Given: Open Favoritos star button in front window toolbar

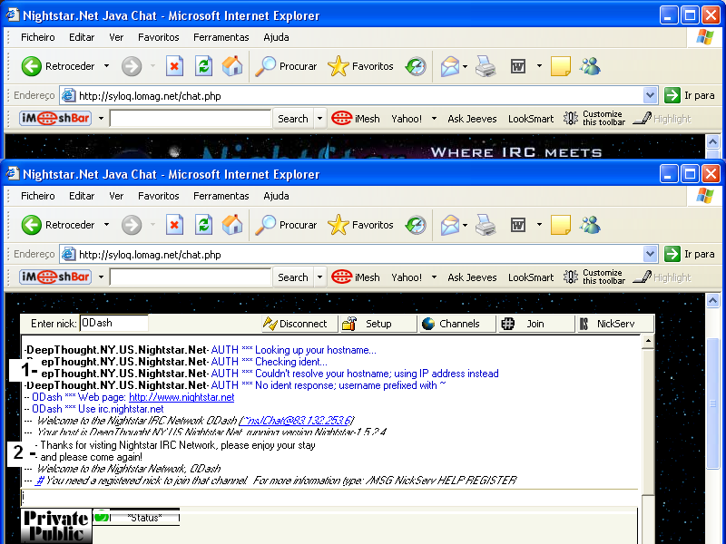Looking at the screenshot, I should (360, 225).
